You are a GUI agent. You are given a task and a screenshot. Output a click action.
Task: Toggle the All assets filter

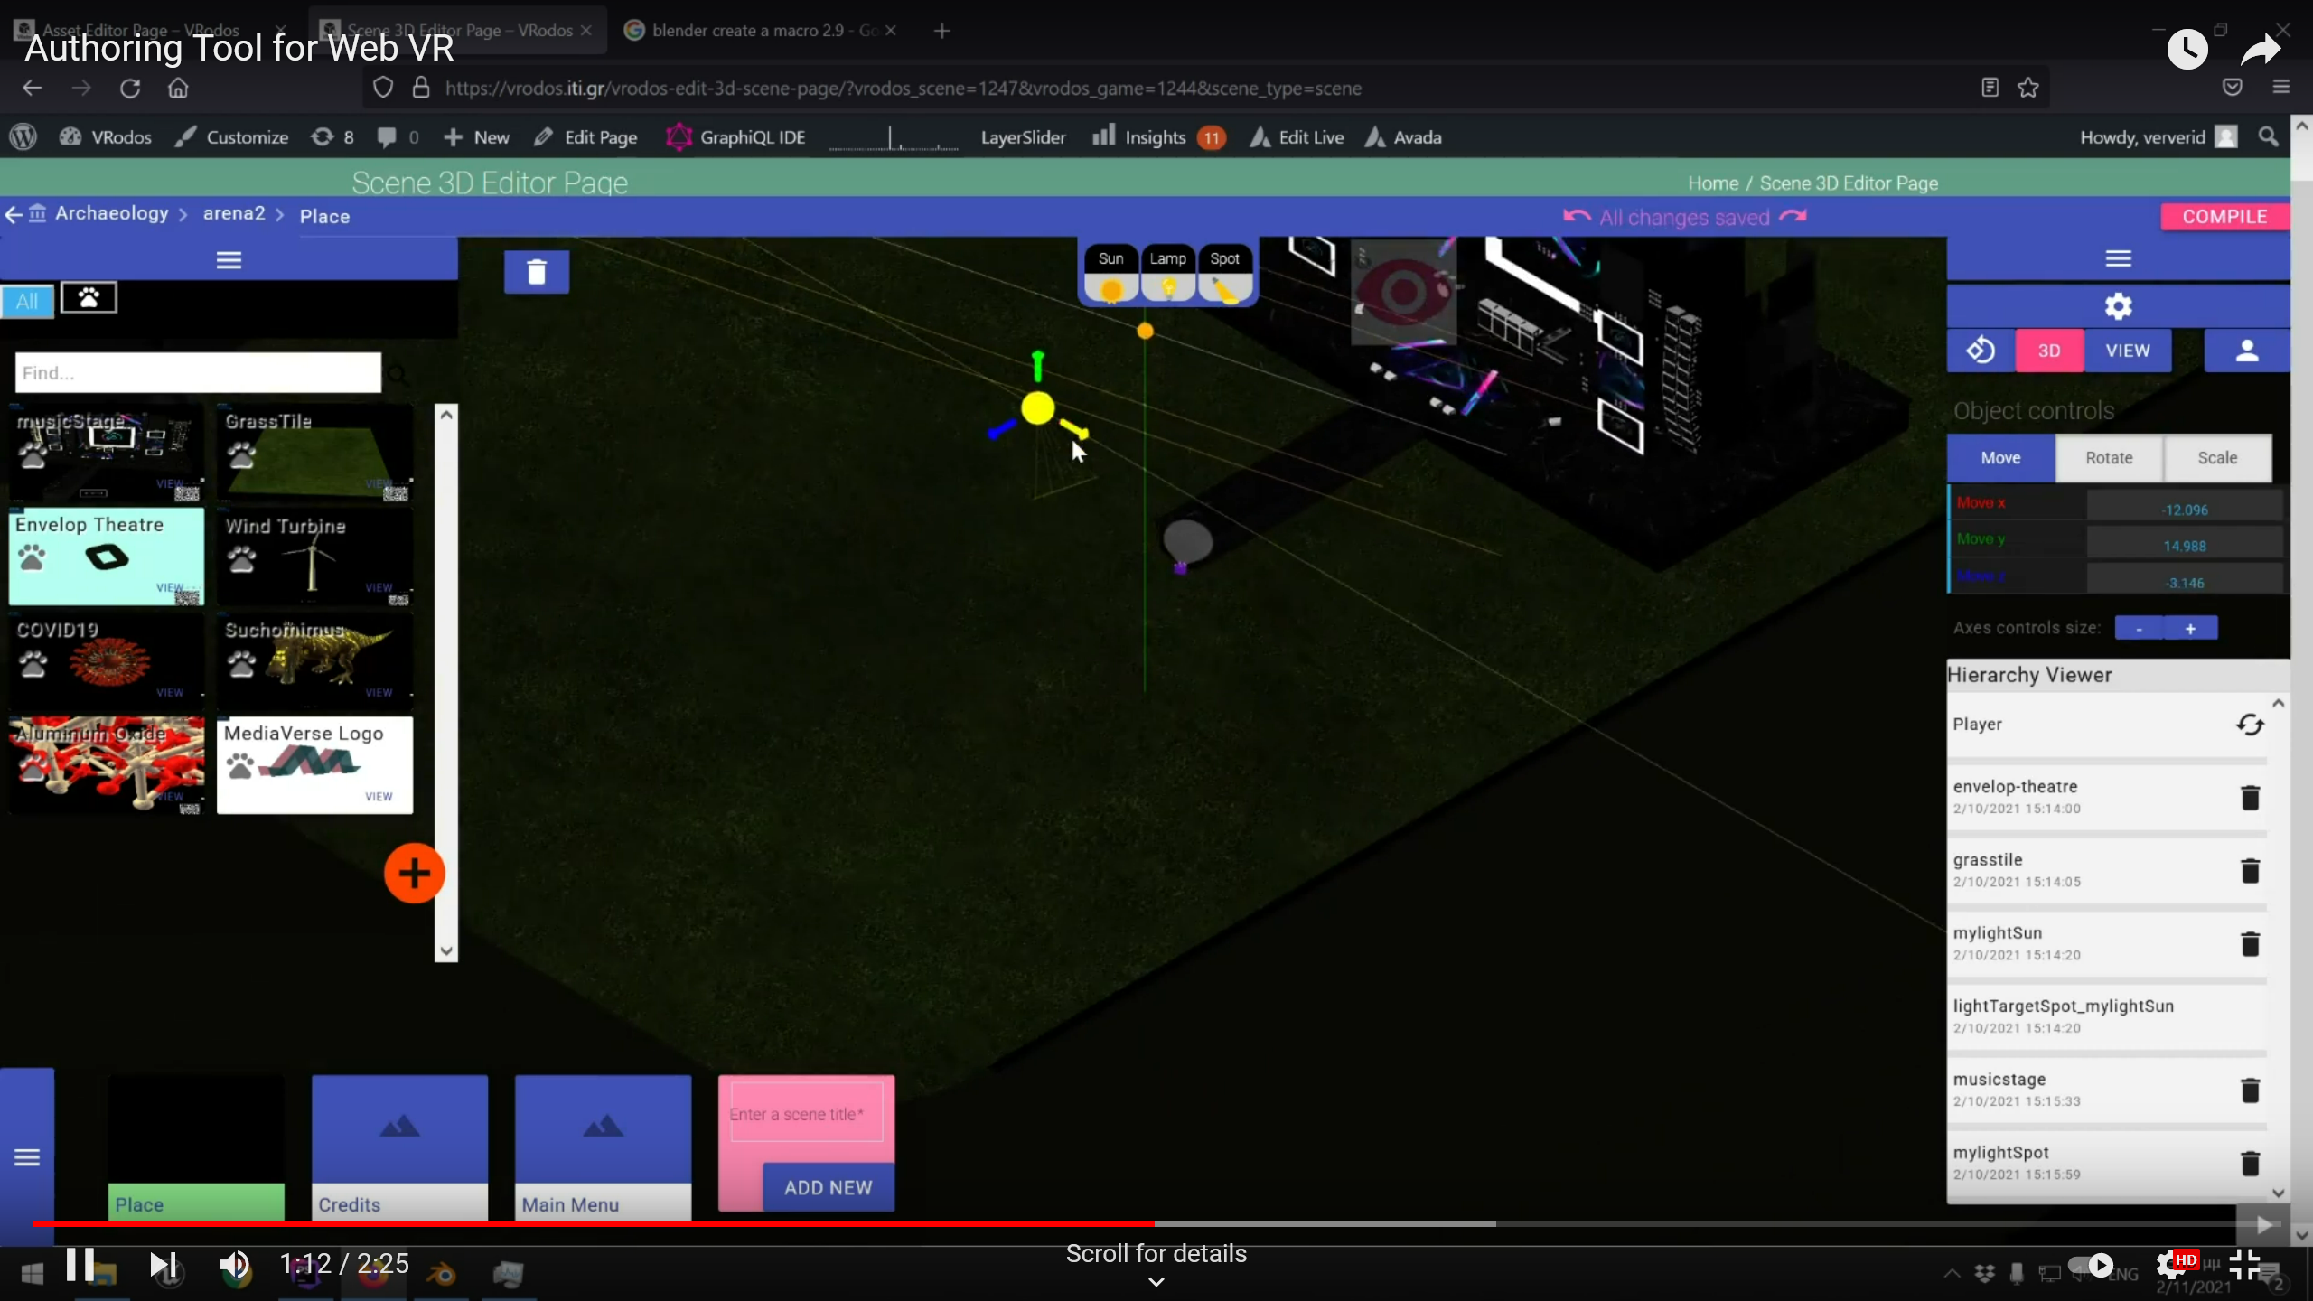click(28, 300)
